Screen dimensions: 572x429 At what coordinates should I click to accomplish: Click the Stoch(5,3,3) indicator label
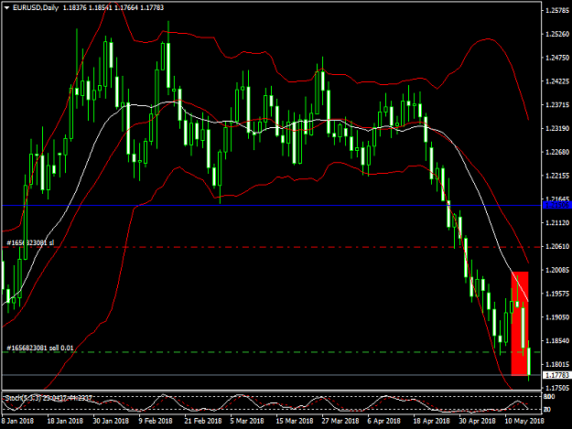24,398
